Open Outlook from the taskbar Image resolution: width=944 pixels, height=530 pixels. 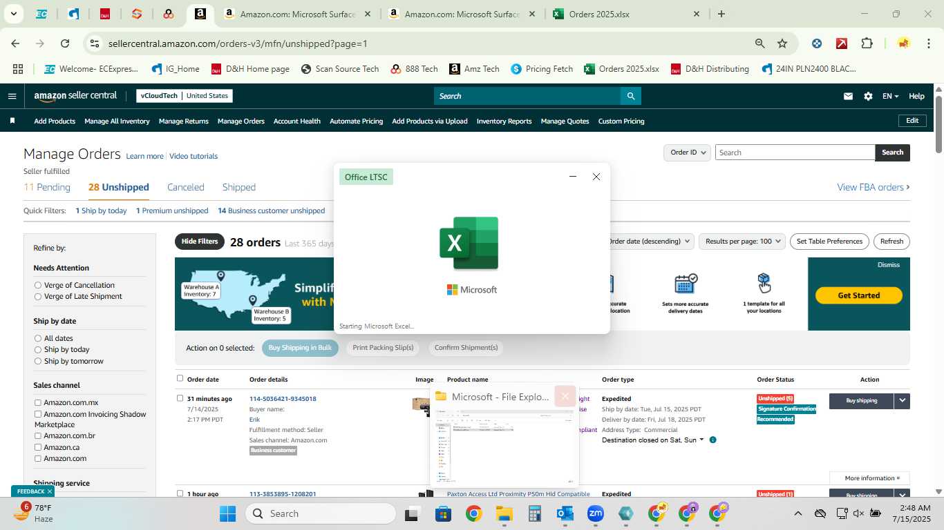[x=565, y=513]
